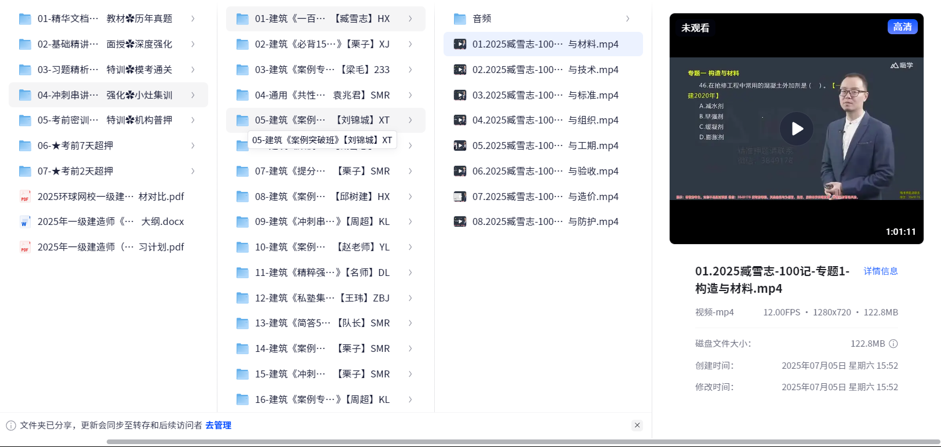Viewport: 941px width, 447px height.
Task: Click PDF icon of 2025环球网校一级建 file
Action: 25,197
